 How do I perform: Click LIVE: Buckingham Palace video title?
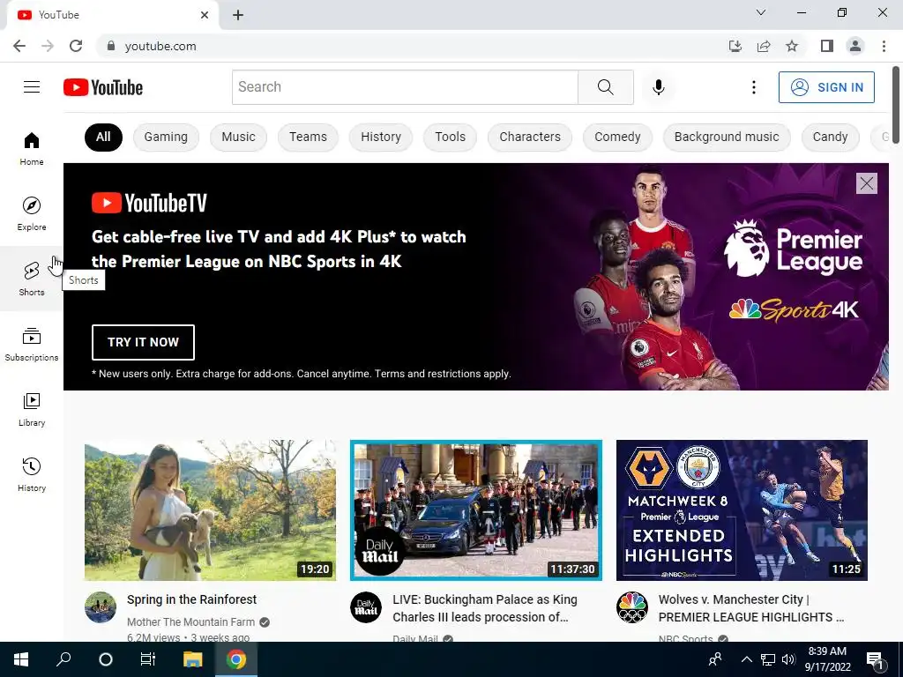pyautogui.click(x=485, y=608)
